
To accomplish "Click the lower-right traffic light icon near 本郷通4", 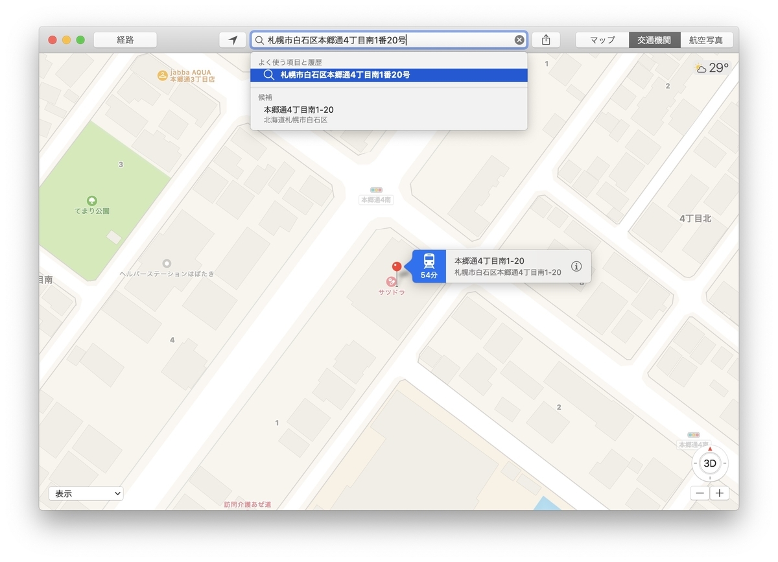I will click(694, 435).
